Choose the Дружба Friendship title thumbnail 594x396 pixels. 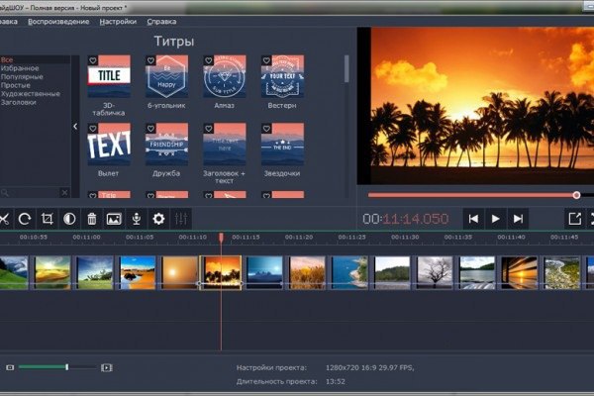[x=166, y=144]
